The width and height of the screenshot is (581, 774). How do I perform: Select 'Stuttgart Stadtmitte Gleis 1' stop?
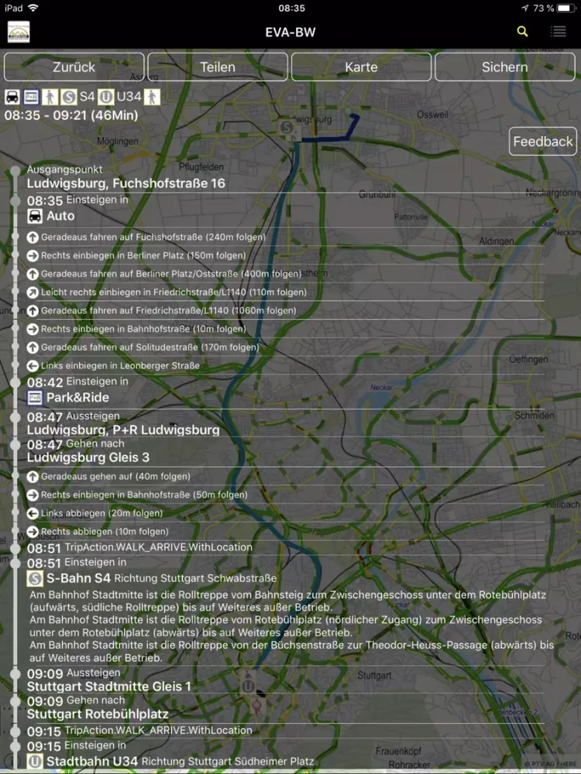108,687
